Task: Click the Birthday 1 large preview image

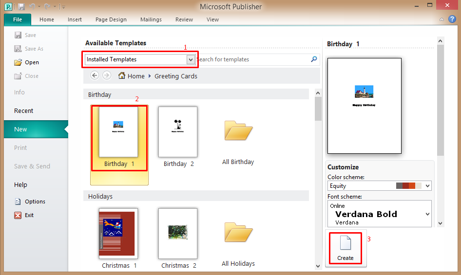Action: [x=365, y=106]
